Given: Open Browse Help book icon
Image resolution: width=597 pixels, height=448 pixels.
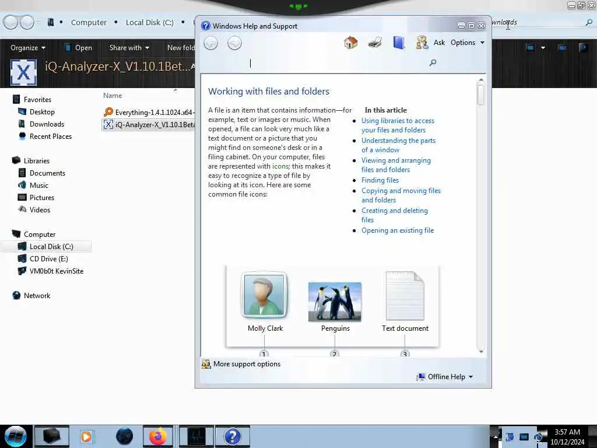Looking at the screenshot, I should point(399,42).
